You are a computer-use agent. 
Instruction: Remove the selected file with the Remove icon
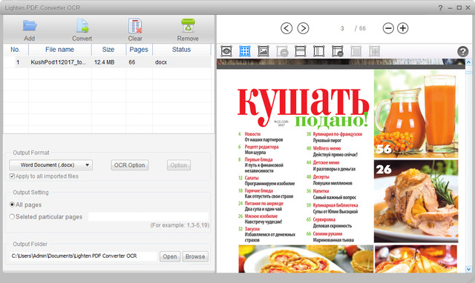click(x=188, y=25)
